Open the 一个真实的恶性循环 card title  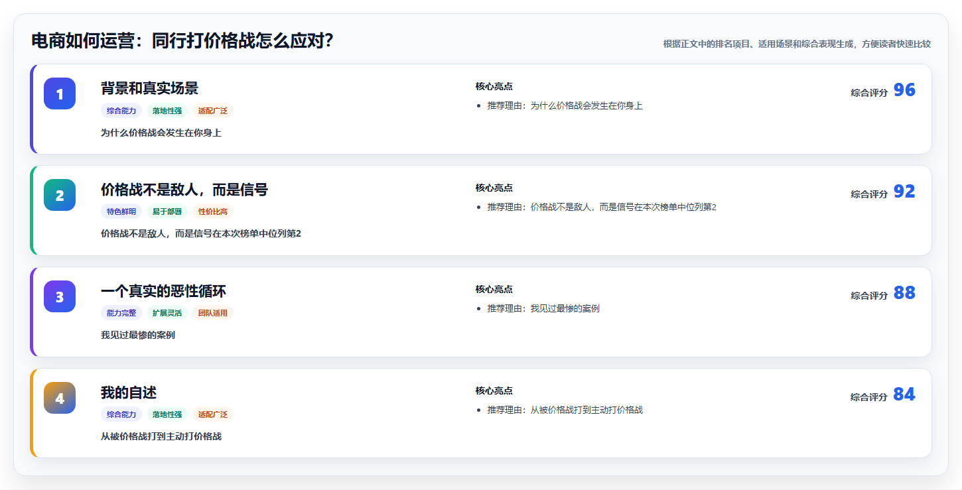tap(163, 291)
